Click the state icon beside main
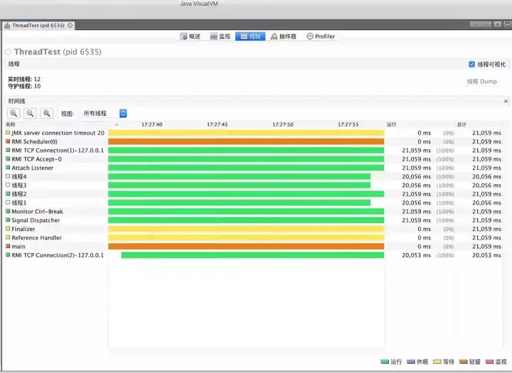Viewport: 512px width, 373px height. coord(8,246)
